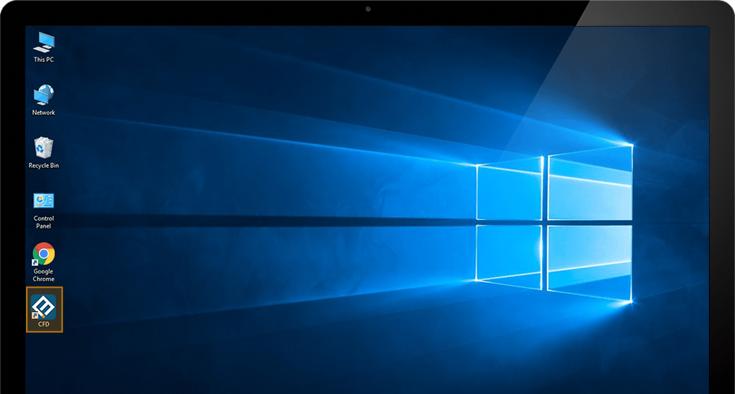The height and width of the screenshot is (394, 735).
Task: Click the "Google Chrome" label text
Action: [44, 275]
